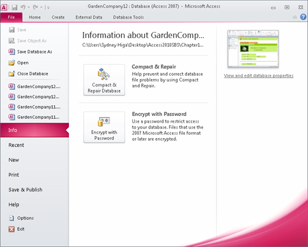Click the Undo arrow in Quick Access Toolbar
The width and height of the screenshot is (308, 247).
click(23, 7)
